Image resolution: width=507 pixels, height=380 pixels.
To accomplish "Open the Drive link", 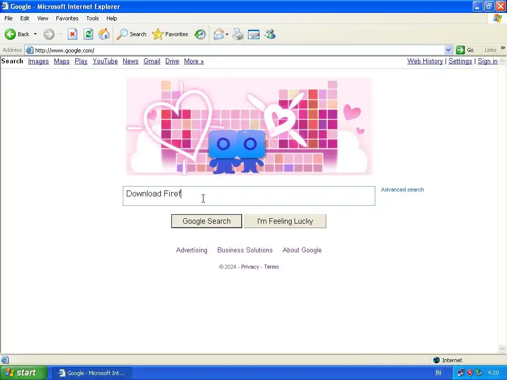I will click(x=172, y=61).
